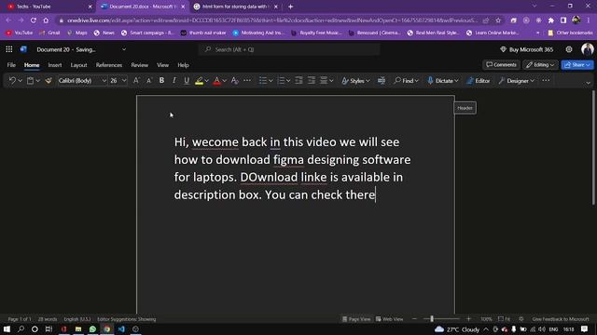Decrease font size with Shrink Font
This screenshot has width=597, height=335.
pyautogui.click(x=149, y=81)
